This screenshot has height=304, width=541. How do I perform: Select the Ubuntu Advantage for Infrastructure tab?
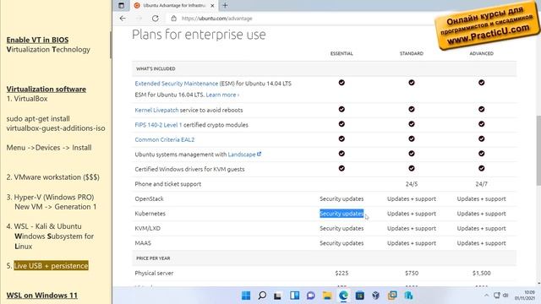(175, 6)
